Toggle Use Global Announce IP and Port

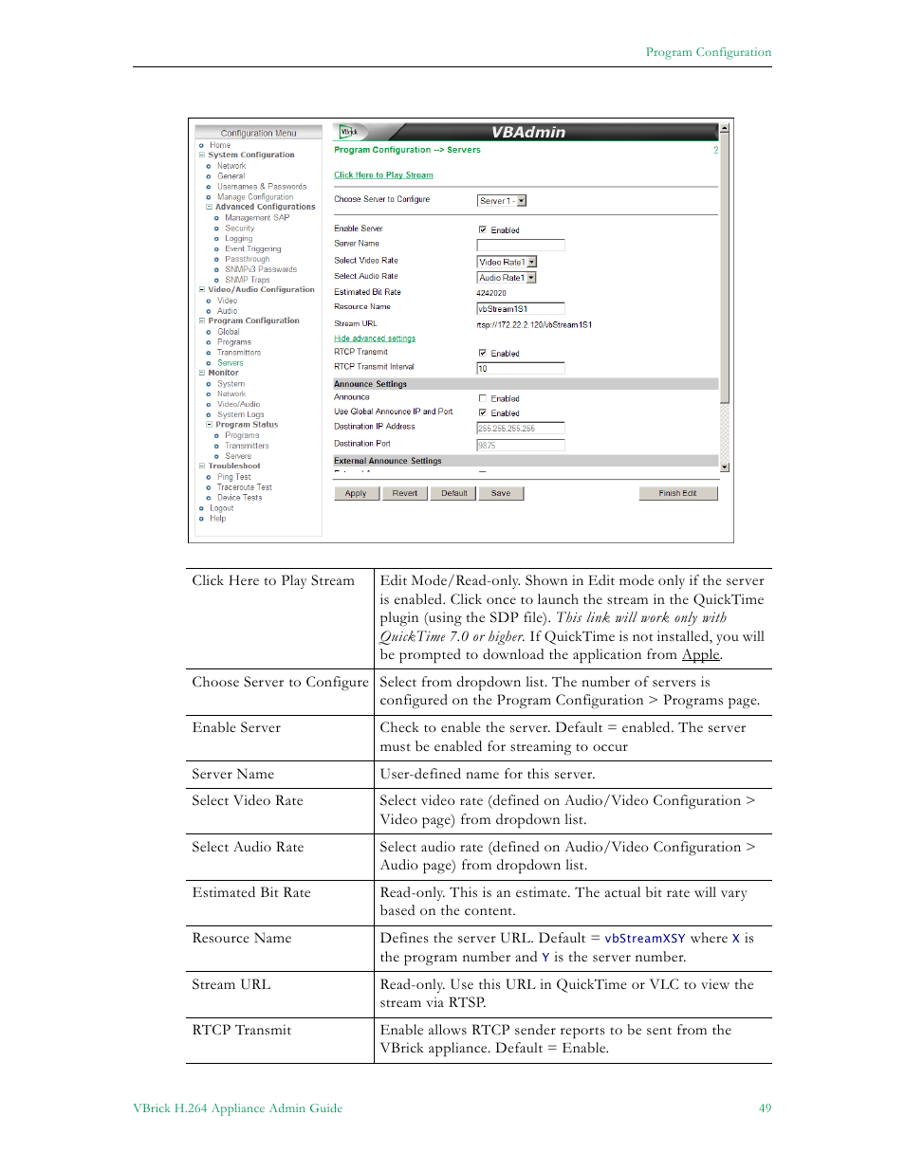(x=482, y=412)
